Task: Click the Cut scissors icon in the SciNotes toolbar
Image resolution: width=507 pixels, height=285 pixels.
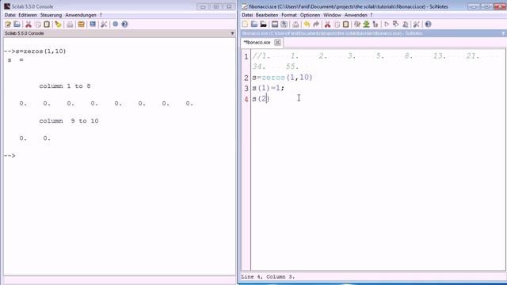Action: 327,25
